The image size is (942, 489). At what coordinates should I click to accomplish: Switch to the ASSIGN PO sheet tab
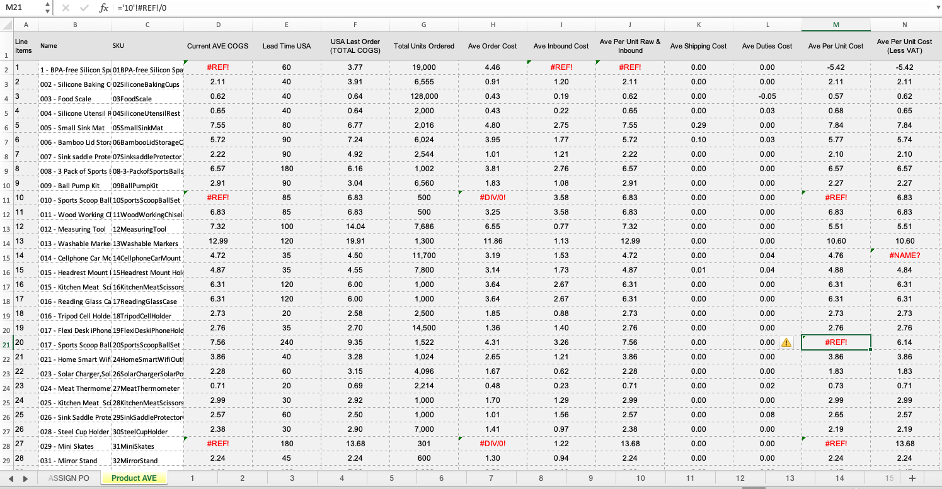[x=69, y=478]
